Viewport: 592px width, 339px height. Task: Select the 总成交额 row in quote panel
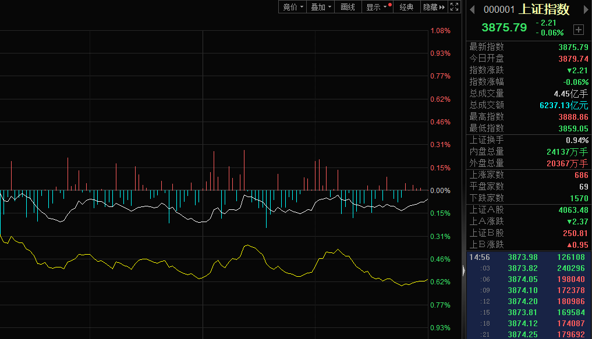[529, 105]
